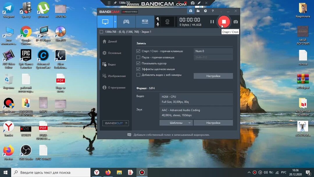
Task: Click the lock icon in Bandicam title bar
Action: [x=191, y=11]
